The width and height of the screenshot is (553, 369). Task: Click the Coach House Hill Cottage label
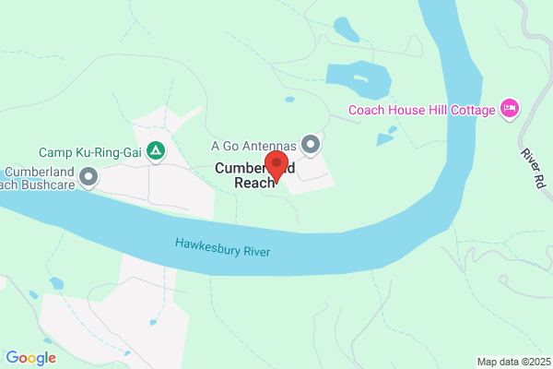pyautogui.click(x=422, y=110)
